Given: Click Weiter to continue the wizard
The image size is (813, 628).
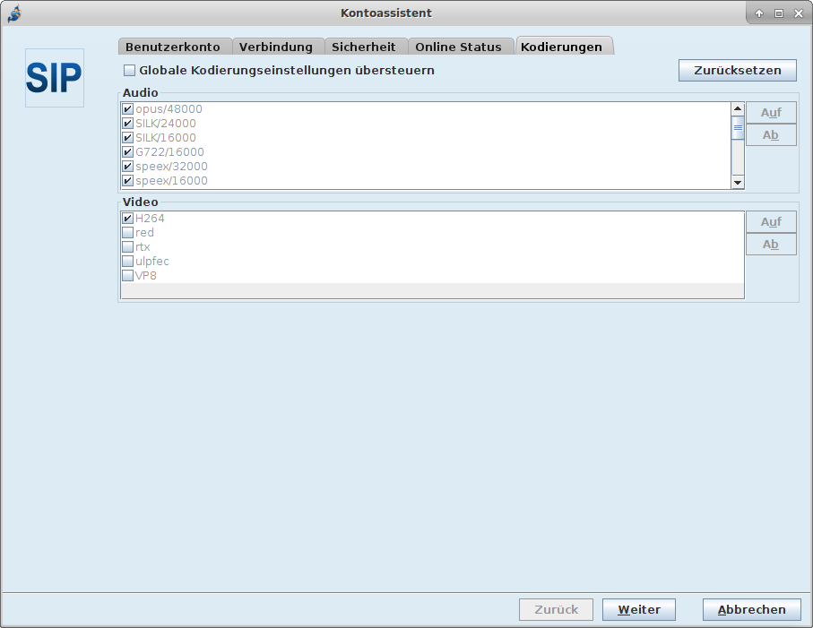Looking at the screenshot, I should click(x=638, y=609).
